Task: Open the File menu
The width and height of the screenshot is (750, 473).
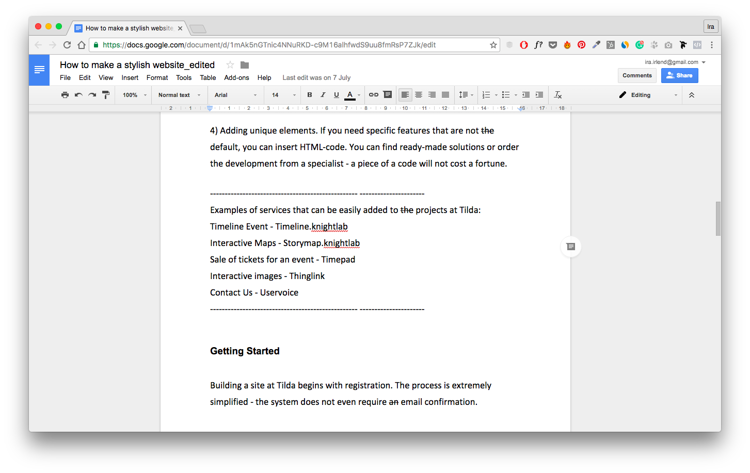Action: click(x=65, y=78)
